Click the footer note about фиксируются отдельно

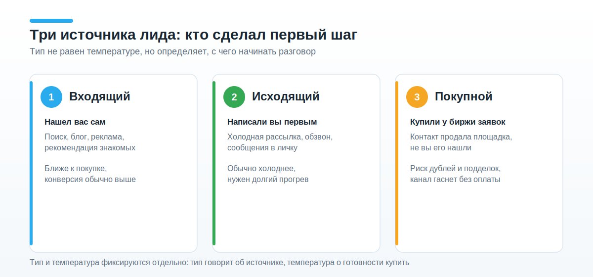(219, 262)
